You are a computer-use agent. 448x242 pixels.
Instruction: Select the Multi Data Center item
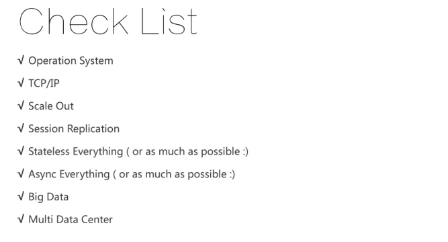71,219
